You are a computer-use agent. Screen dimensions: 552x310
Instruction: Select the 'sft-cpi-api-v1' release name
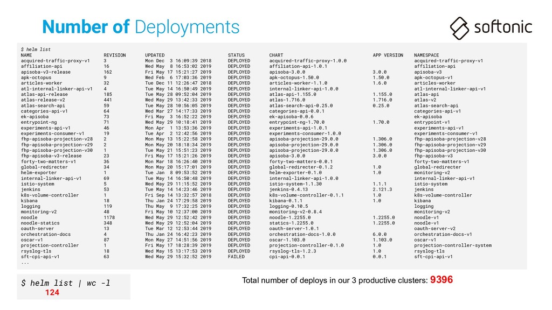coord(40,257)
